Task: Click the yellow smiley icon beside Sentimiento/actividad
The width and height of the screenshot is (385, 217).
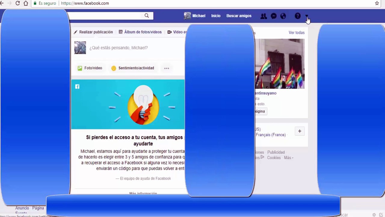Action: coord(114,68)
